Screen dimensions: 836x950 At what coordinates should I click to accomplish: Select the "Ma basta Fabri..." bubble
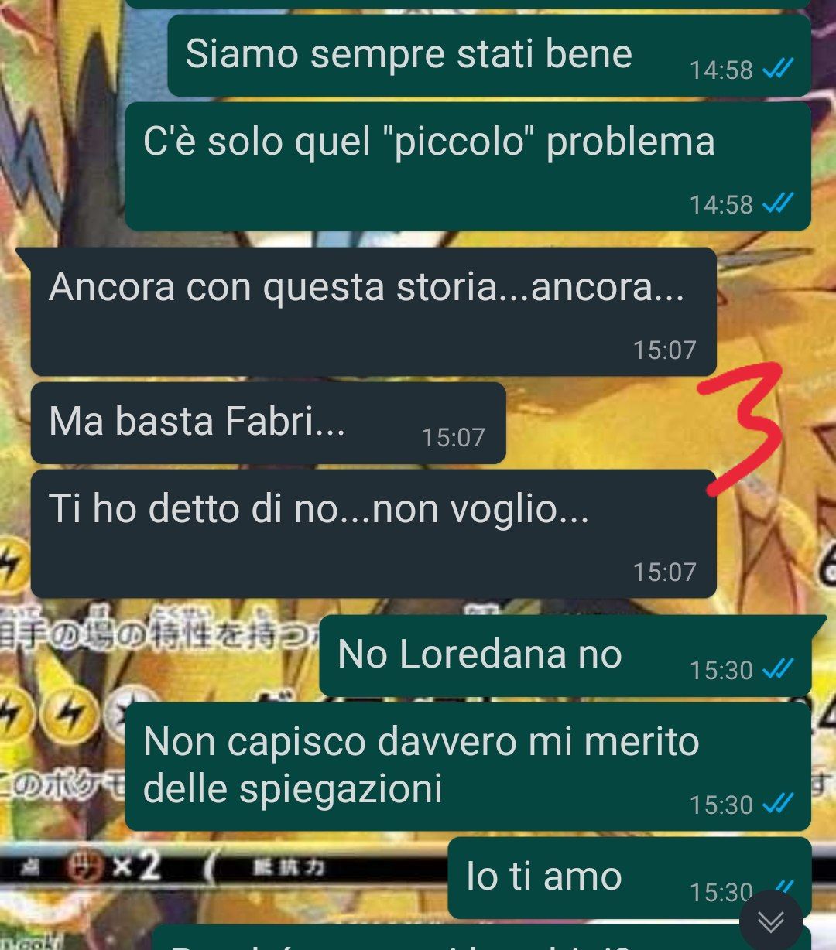pyautogui.click(x=268, y=423)
